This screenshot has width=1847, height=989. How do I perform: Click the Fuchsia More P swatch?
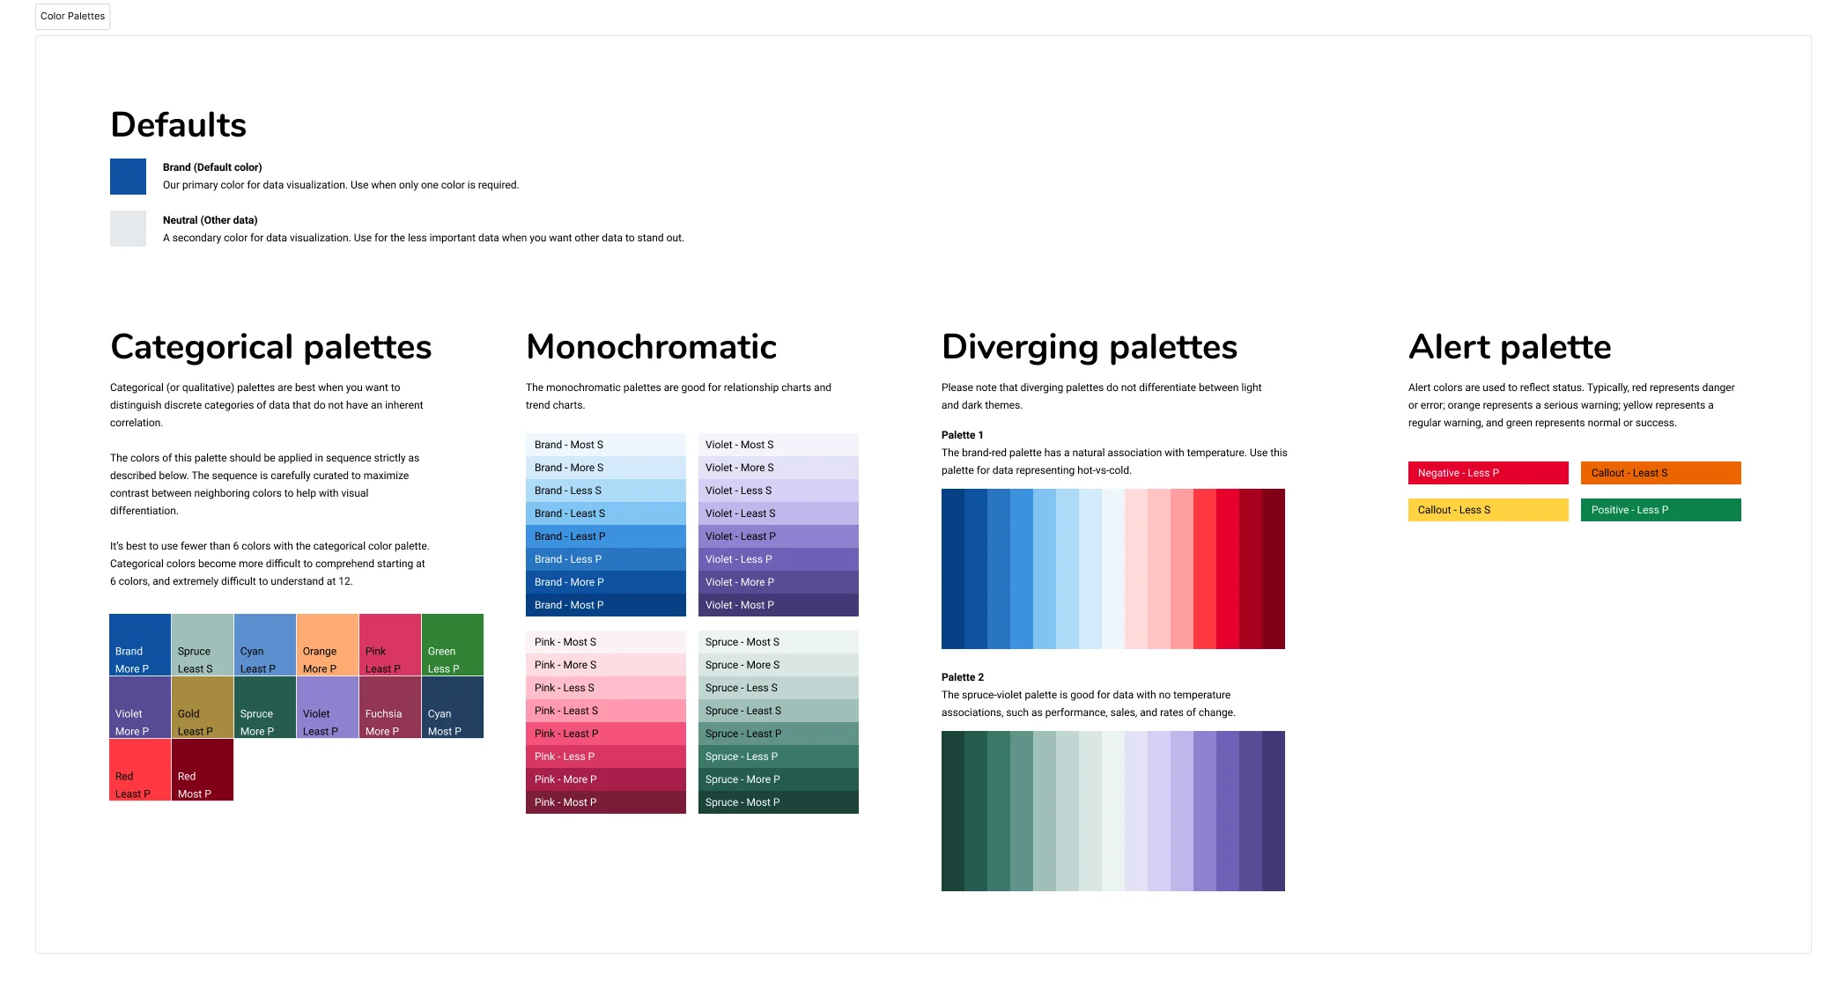(x=388, y=706)
